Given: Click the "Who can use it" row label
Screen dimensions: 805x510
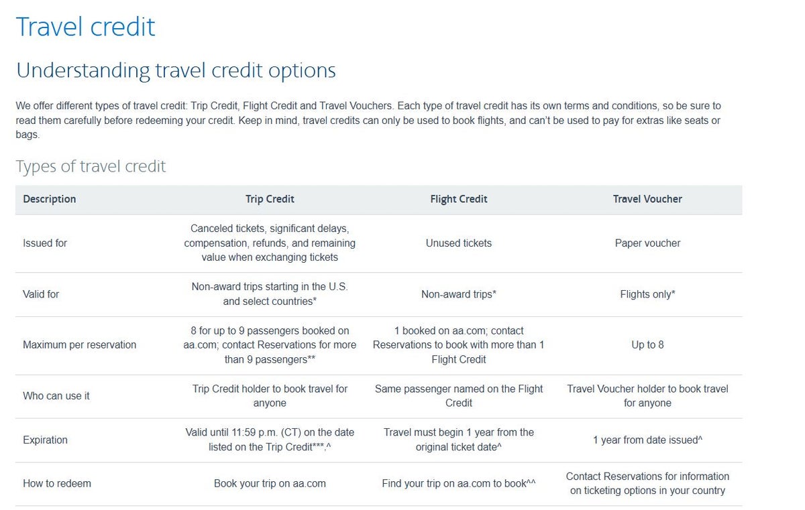Looking at the screenshot, I should [x=56, y=396].
